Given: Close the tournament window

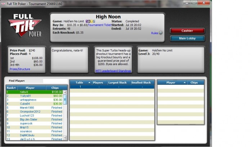Looking at the screenshot, I should coord(204,3).
